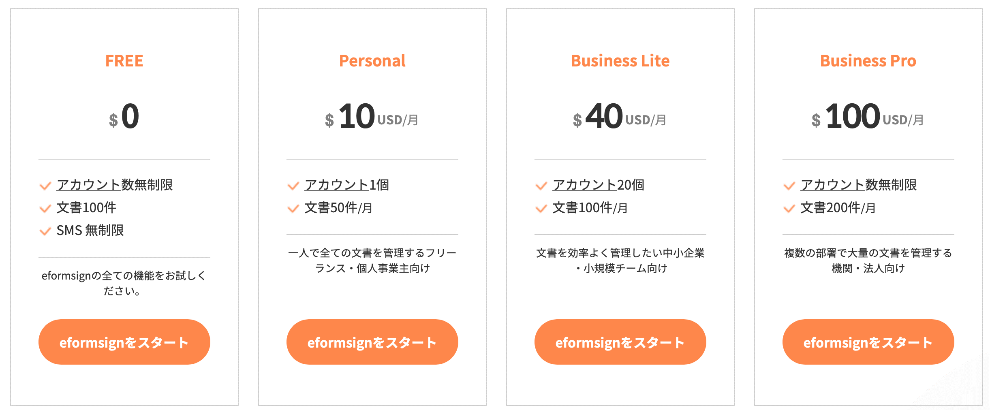Image resolution: width=990 pixels, height=410 pixels.
Task: Follow the アカウント link under Business Lite
Action: [585, 185]
